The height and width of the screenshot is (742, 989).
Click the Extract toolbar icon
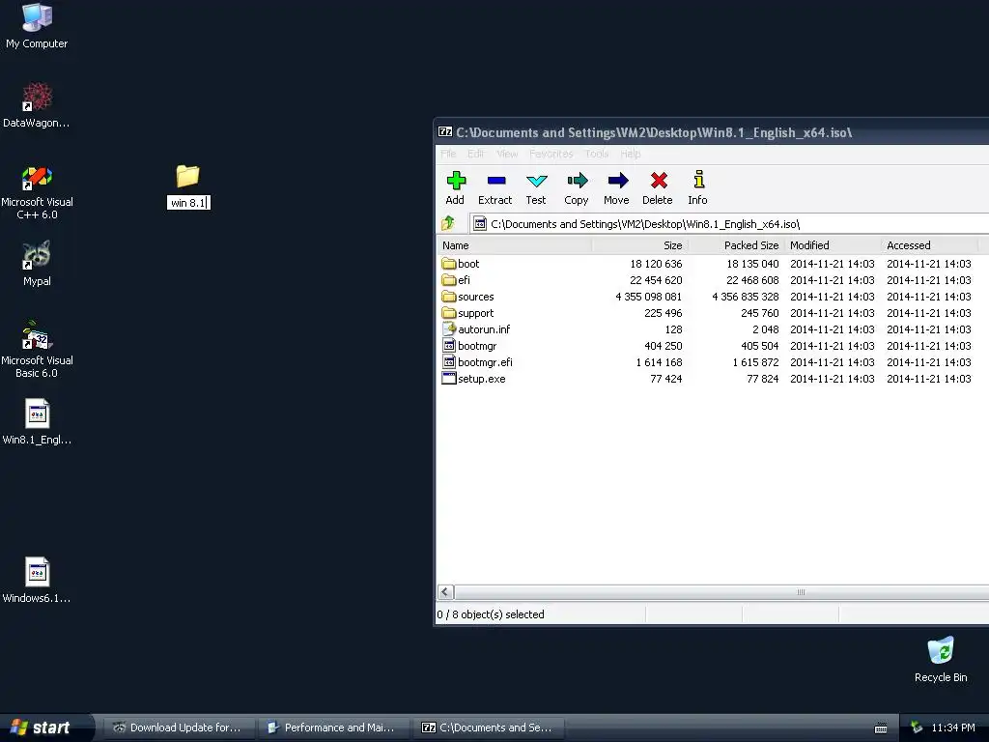click(496, 181)
